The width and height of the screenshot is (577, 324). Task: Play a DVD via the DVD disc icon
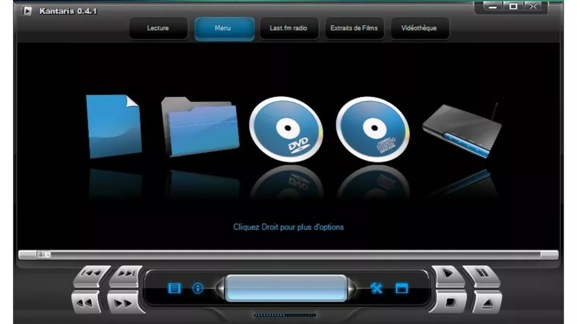click(x=285, y=129)
